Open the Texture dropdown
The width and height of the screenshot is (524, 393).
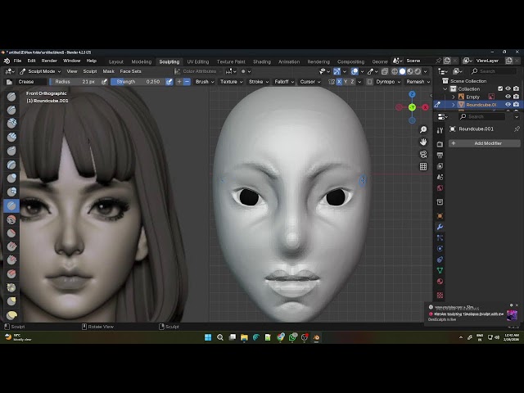pyautogui.click(x=231, y=82)
